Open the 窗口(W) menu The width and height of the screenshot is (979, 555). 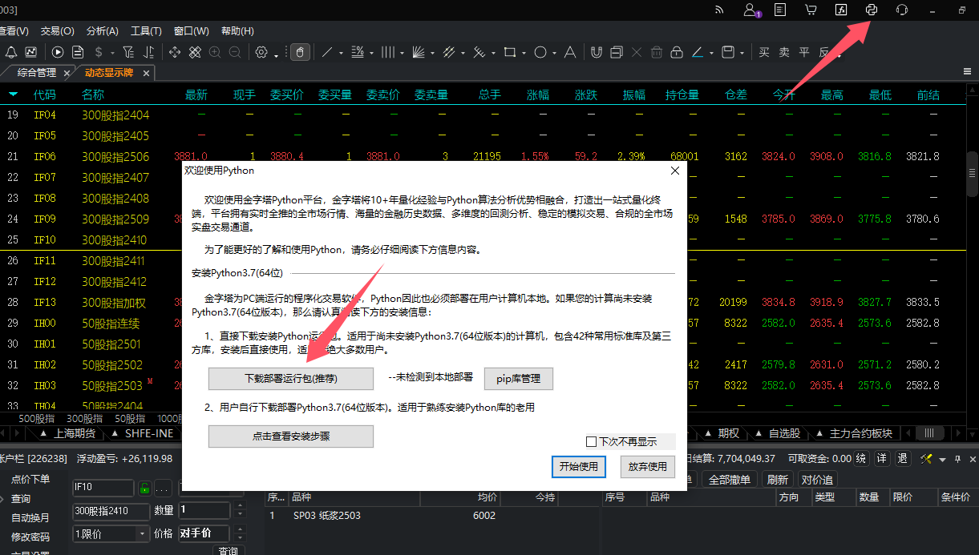(191, 30)
